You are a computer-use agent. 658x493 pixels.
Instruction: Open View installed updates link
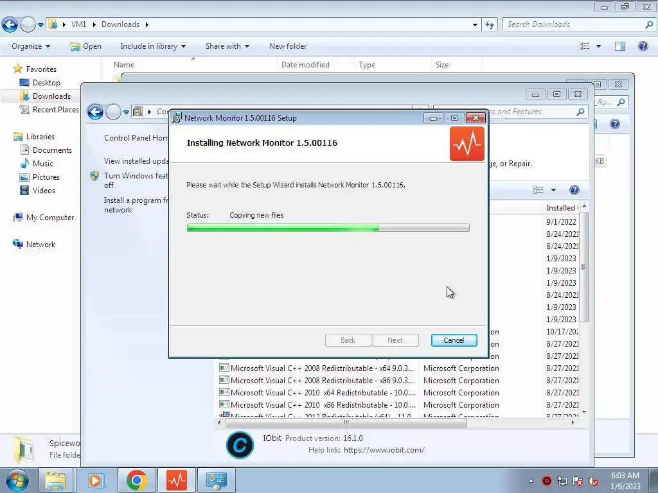pos(136,161)
